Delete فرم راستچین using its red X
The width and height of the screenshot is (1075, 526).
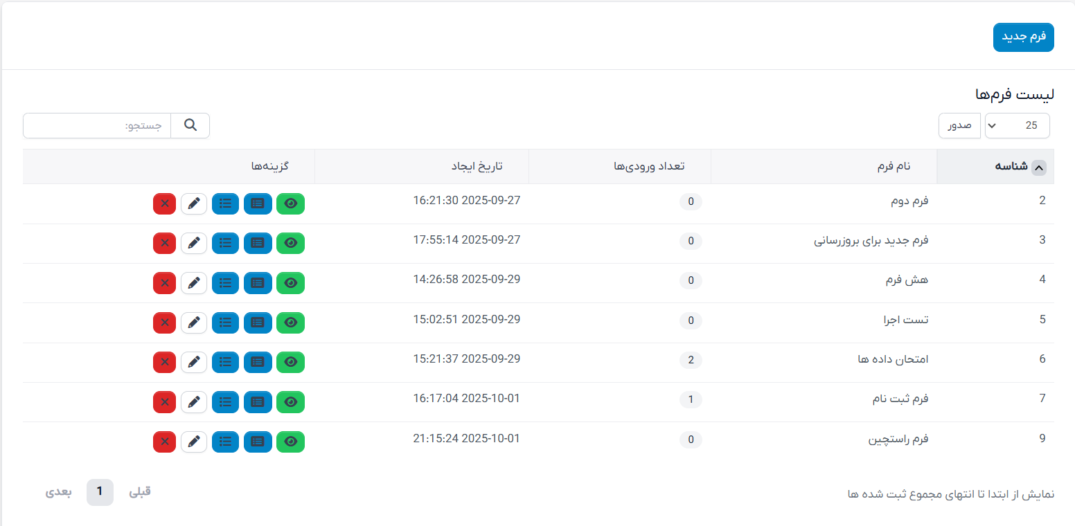(x=164, y=442)
